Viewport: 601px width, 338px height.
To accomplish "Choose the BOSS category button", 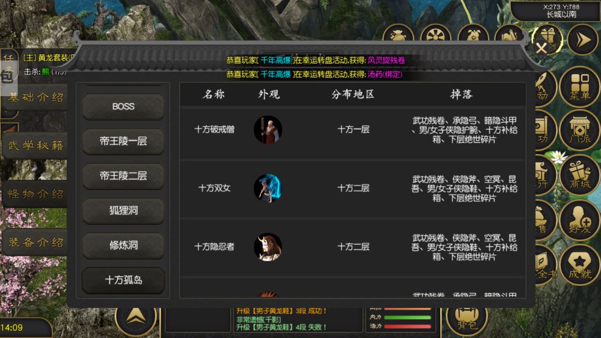I will 123,106.
